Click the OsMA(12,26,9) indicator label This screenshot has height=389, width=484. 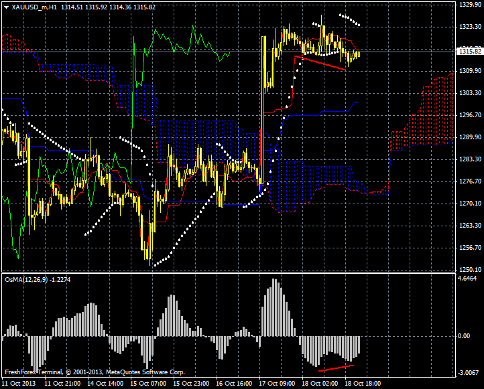click(x=23, y=279)
